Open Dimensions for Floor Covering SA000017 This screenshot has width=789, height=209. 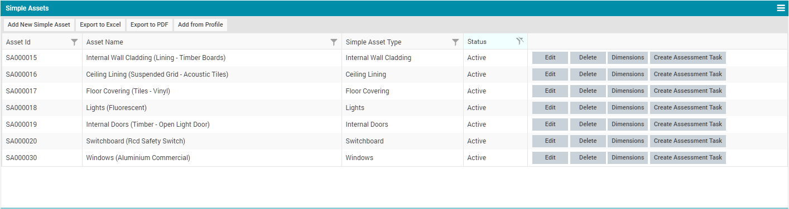[628, 91]
